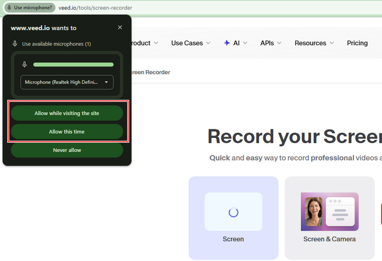Click the 'Use microphone?' chip in address bar
This screenshot has height=261, width=382.
[30, 8]
